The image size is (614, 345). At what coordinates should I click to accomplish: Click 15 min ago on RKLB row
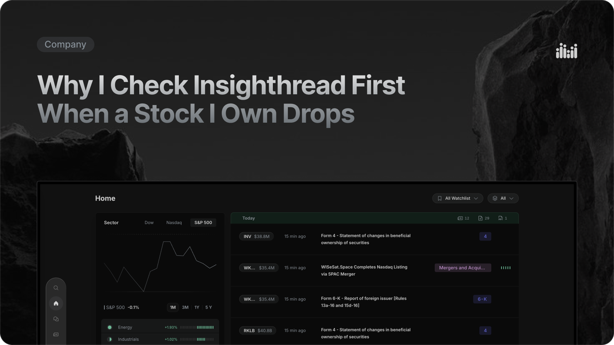pos(295,330)
